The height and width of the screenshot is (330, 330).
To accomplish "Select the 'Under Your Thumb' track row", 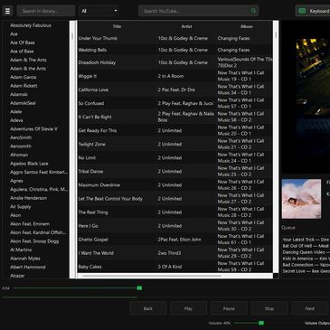I will (175, 38).
